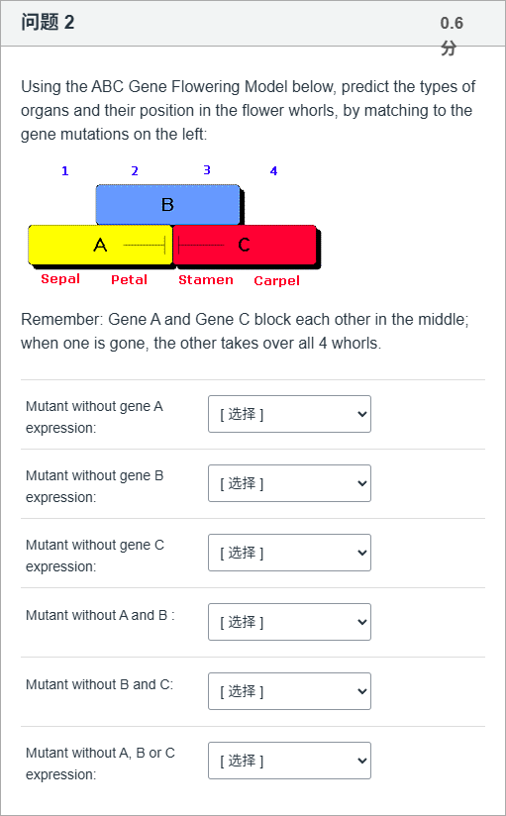The width and height of the screenshot is (506, 816).
Task: Click whorl number 4 above diagram
Action: pos(274,170)
